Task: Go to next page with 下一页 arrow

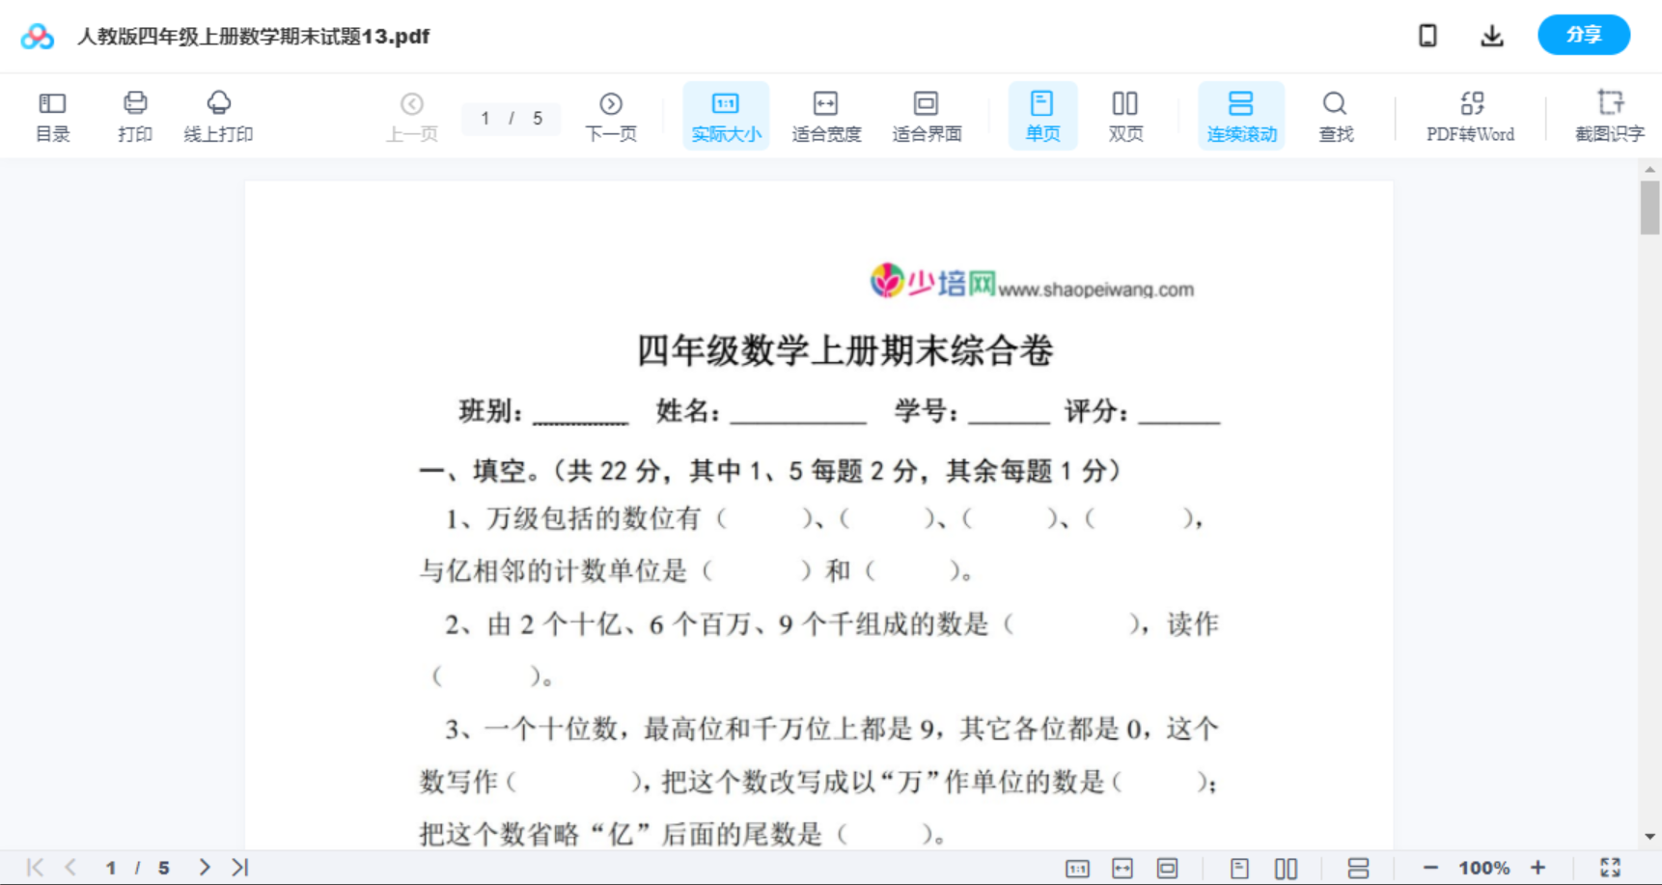Action: tap(611, 115)
